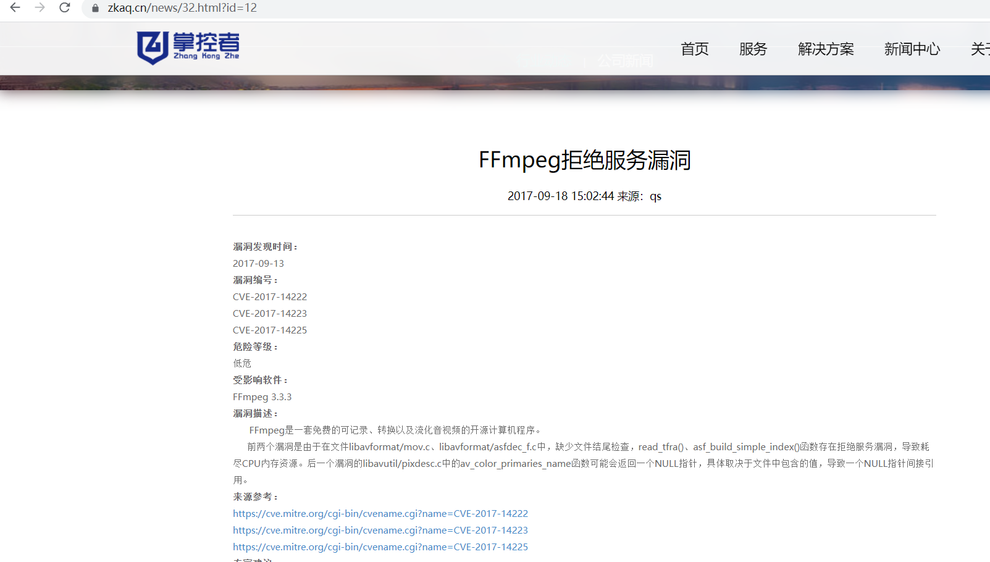This screenshot has width=990, height=562.
Task: Open mitre link for CVE-2017-14225
Action: click(380, 547)
